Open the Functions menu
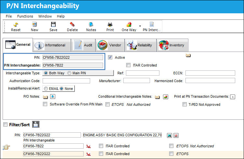The width and height of the screenshot is (244, 159). pyautogui.click(x=25, y=16)
